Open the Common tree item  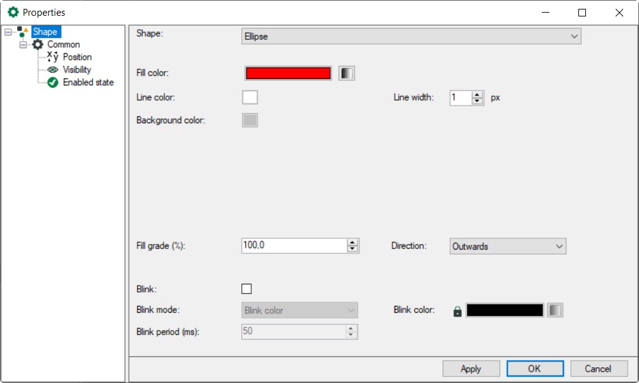[x=64, y=44]
